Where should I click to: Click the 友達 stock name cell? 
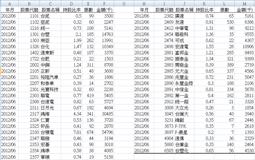184,22
